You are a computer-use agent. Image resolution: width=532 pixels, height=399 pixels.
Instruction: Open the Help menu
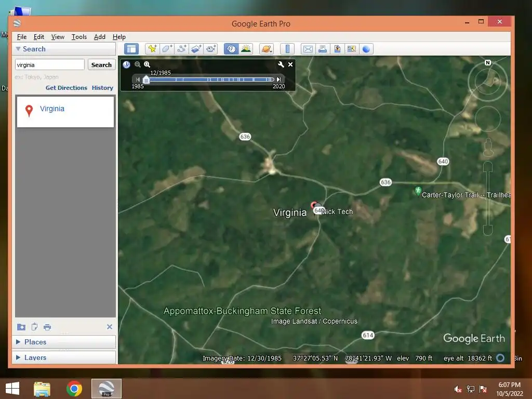(x=119, y=37)
